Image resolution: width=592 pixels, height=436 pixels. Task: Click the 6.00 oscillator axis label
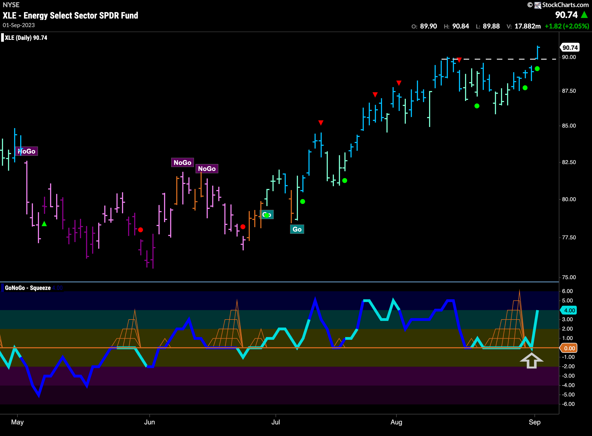coord(567,291)
